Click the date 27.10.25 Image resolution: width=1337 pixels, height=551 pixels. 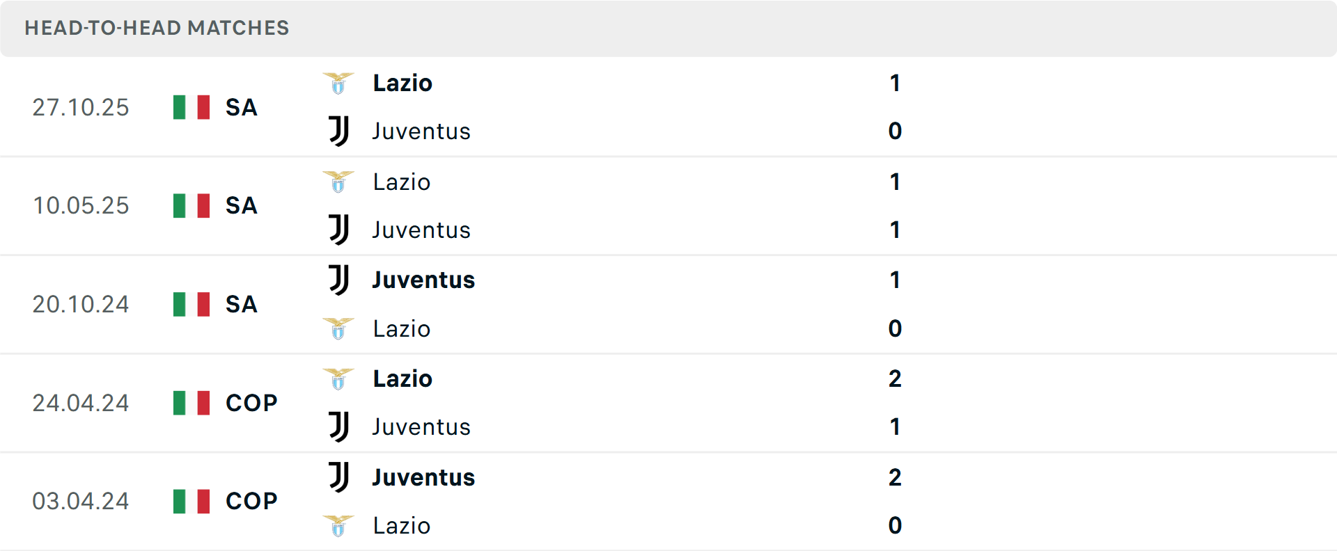81,107
